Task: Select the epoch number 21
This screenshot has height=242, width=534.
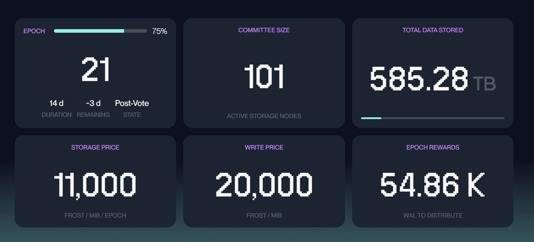Action: coord(96,70)
